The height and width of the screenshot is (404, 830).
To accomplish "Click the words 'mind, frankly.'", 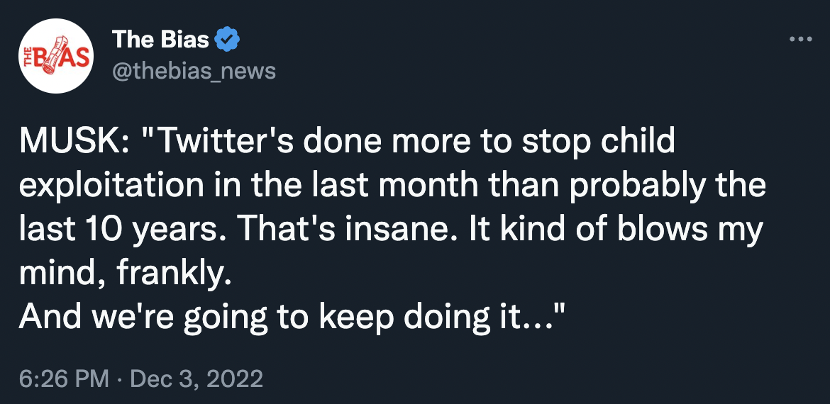I will pos(126,274).
